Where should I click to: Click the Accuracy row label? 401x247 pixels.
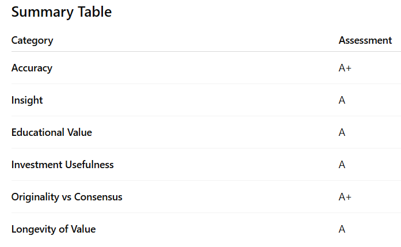tap(32, 68)
